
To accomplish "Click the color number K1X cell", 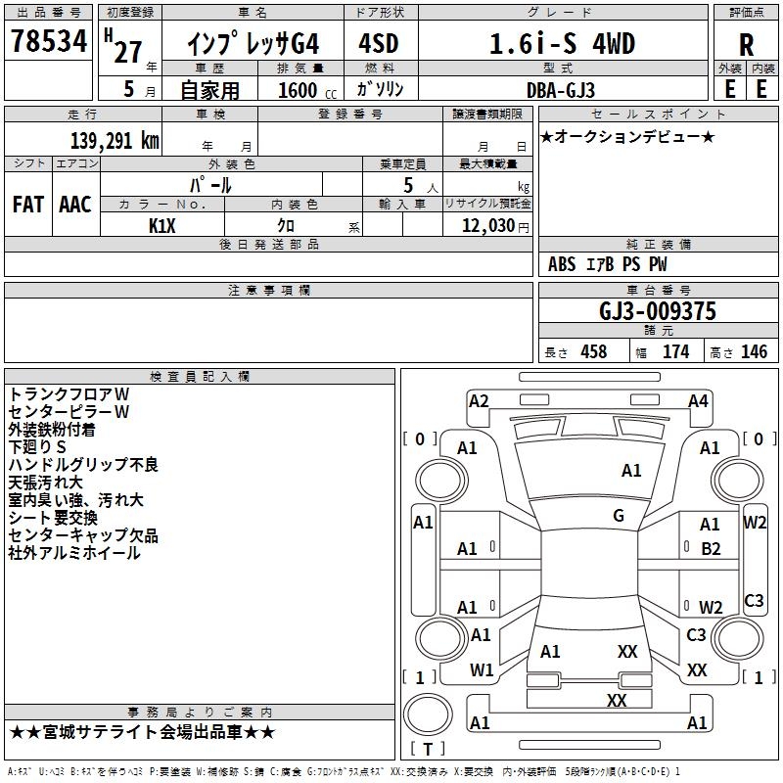I will pos(162,226).
